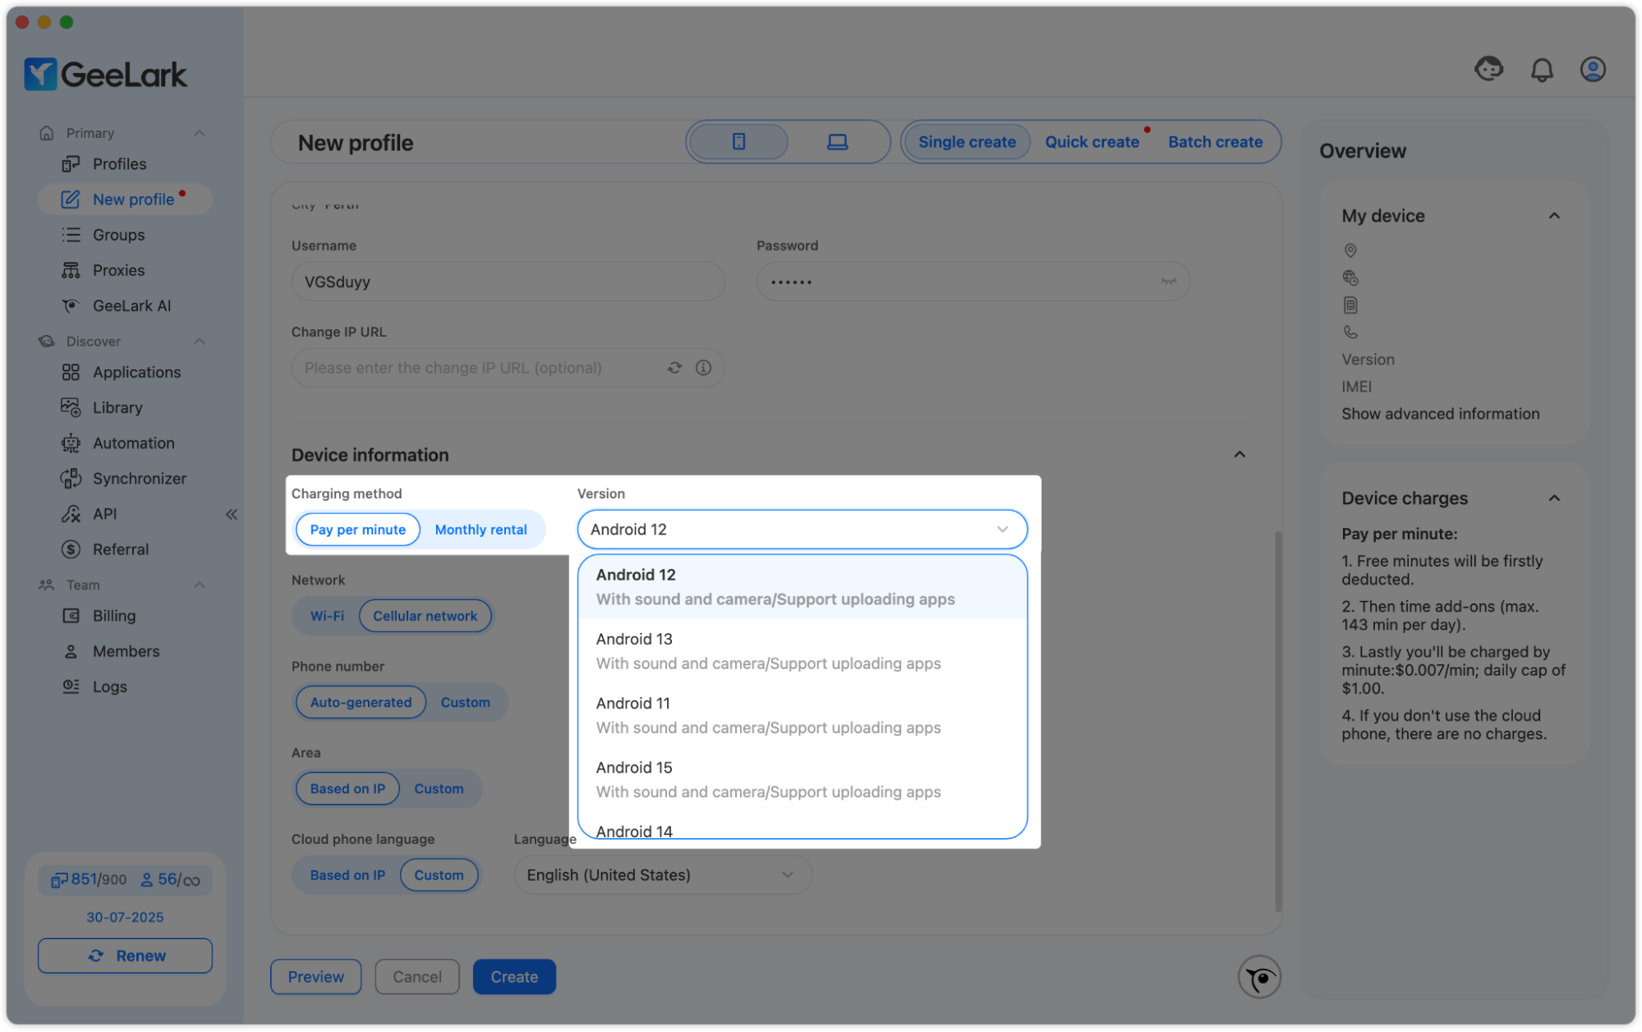The height and width of the screenshot is (1032, 1642).
Task: Select the laptop device type icon
Action: 837,142
